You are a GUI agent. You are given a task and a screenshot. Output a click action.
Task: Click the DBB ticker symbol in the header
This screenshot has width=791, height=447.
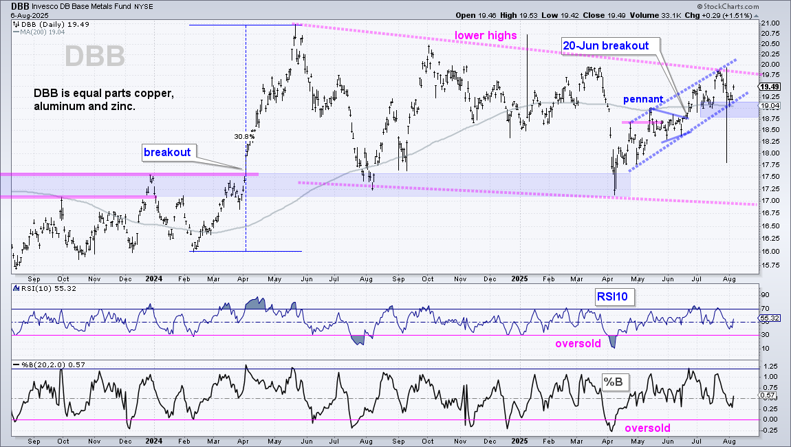pyautogui.click(x=20, y=7)
